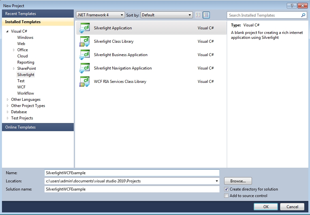Uncheck Create directory for solution

(226, 189)
